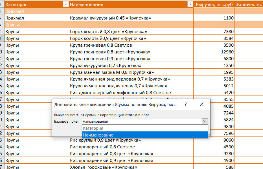This screenshot has height=169, width=263.
Task: Select Наименование in the dropdown list
Action: pos(145,135)
